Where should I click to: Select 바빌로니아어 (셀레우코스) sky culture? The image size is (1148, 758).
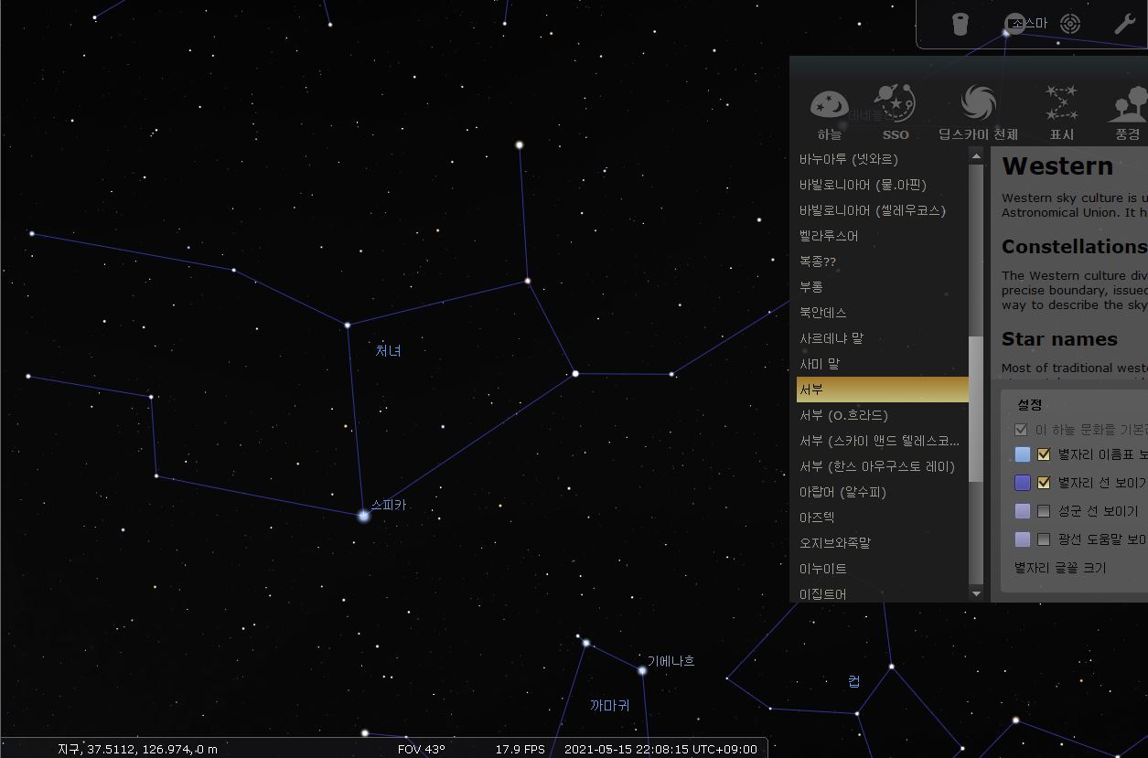pos(882,210)
